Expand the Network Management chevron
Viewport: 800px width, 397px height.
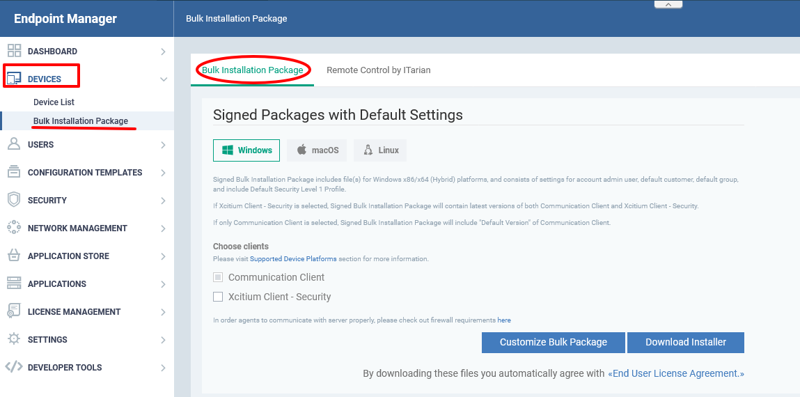click(163, 228)
